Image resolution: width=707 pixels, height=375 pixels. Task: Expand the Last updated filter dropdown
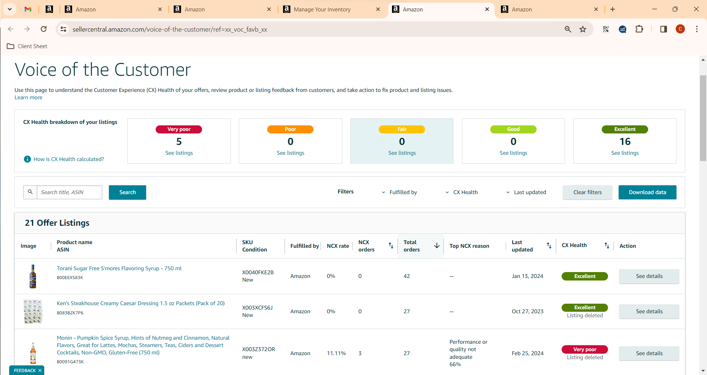[526, 192]
